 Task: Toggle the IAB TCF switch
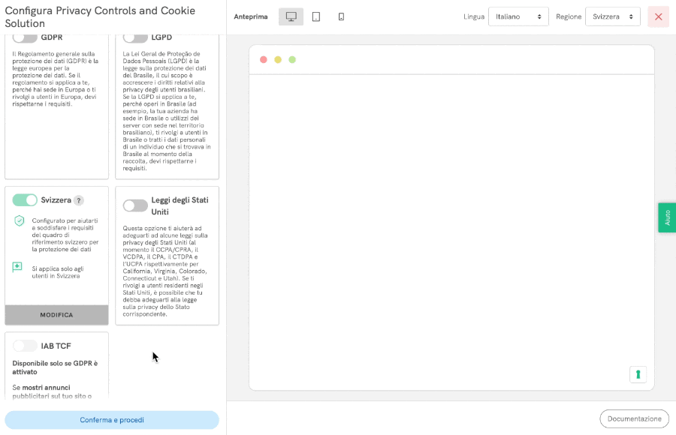[25, 346]
